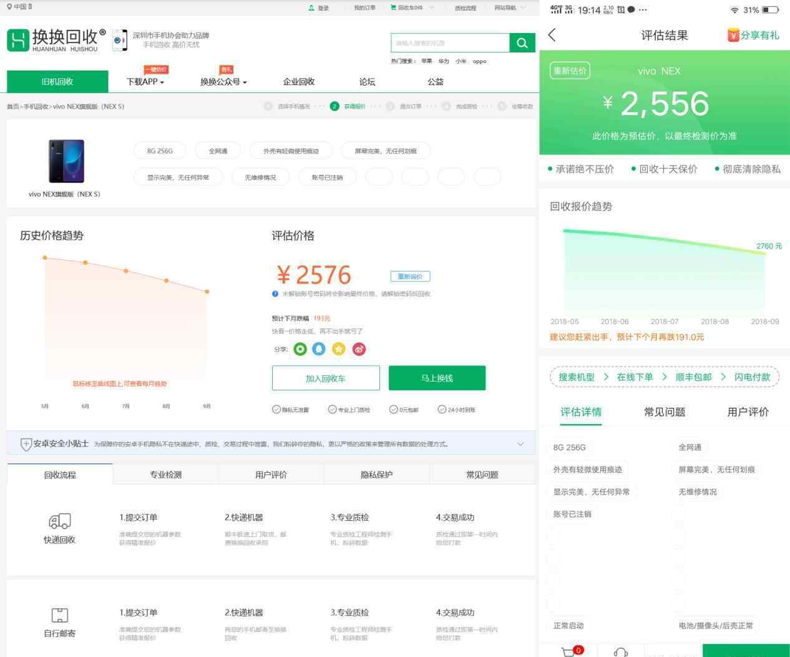Click the box icon above 自行邮寄
Screen dimensions: 790x657
click(x=59, y=615)
